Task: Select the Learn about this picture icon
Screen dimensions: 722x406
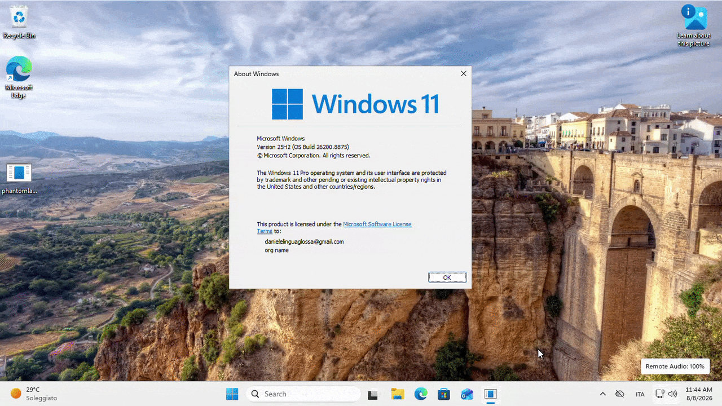Action: pos(694,26)
